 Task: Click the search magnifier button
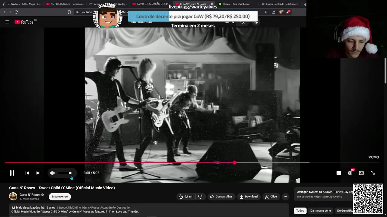242,22
